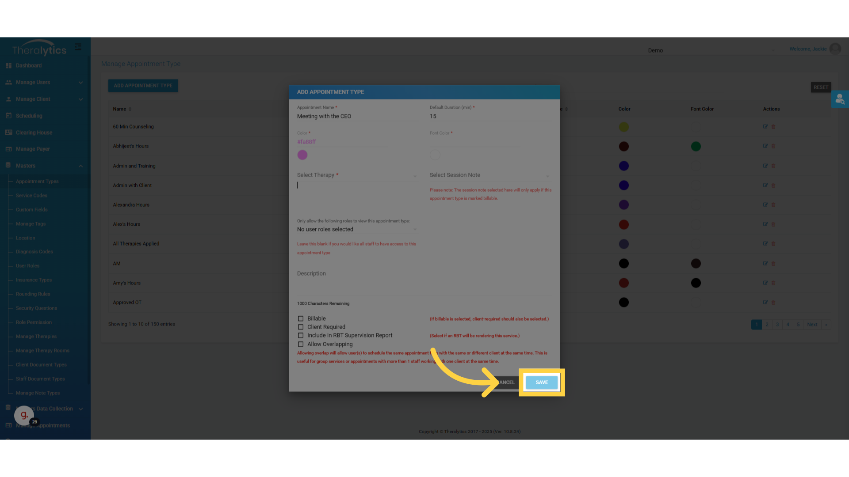Open Service Codes under Masters
The image size is (849, 477).
pos(31,196)
